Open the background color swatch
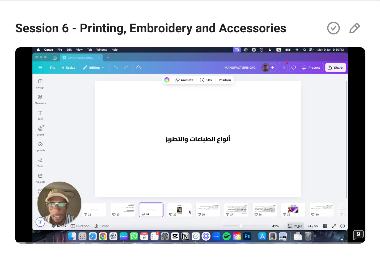The height and width of the screenshot is (264, 380). point(167,80)
